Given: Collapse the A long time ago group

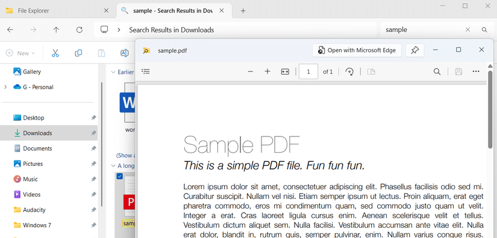Looking at the screenshot, I should [113, 166].
